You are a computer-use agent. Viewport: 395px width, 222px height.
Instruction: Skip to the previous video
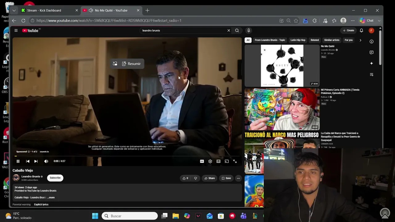click(x=28, y=161)
